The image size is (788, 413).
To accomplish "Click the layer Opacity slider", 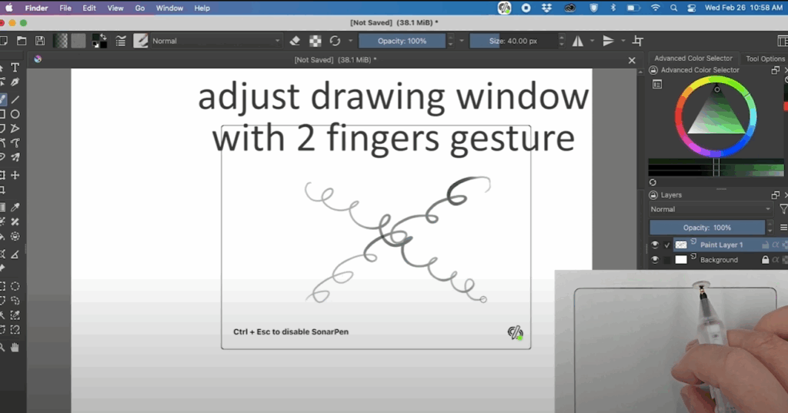I will tap(707, 228).
